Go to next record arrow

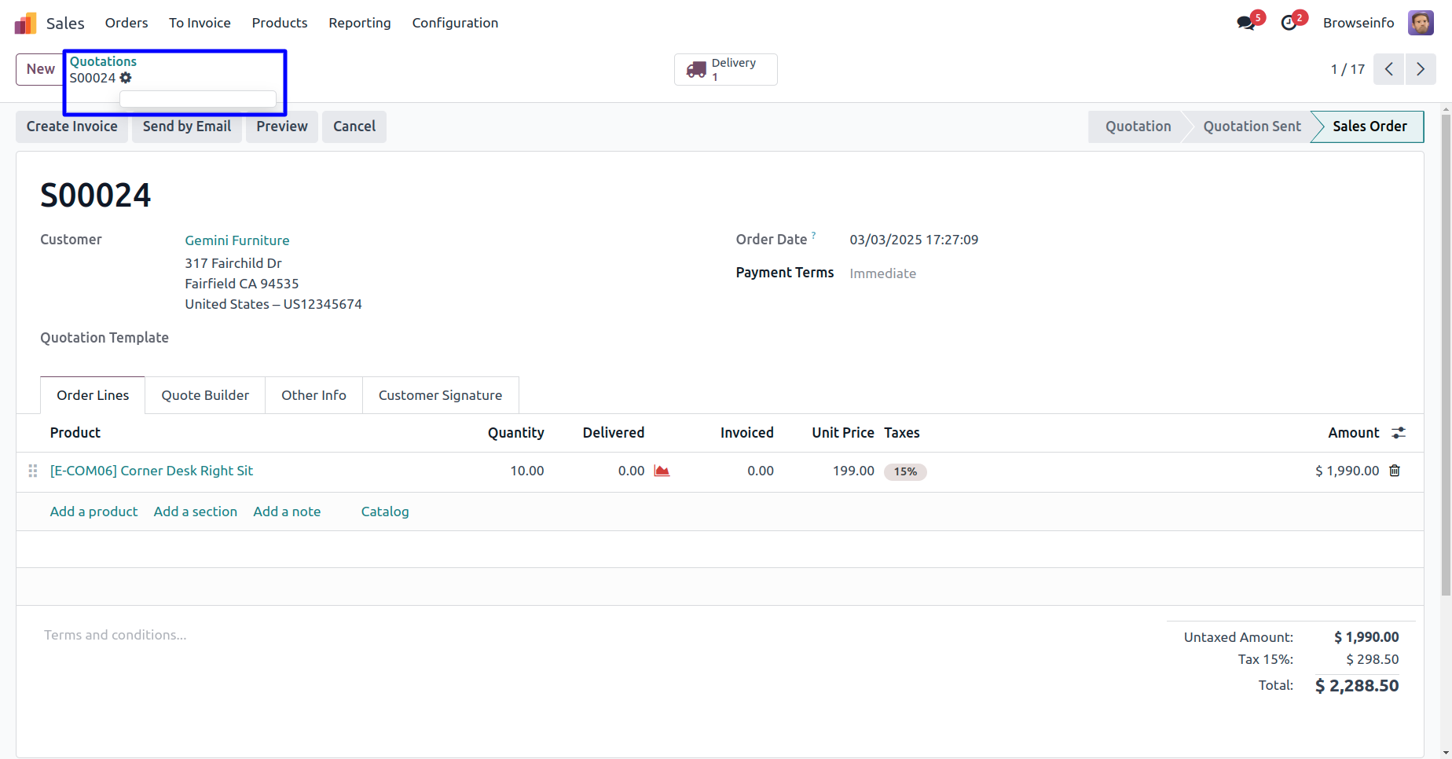pos(1421,69)
